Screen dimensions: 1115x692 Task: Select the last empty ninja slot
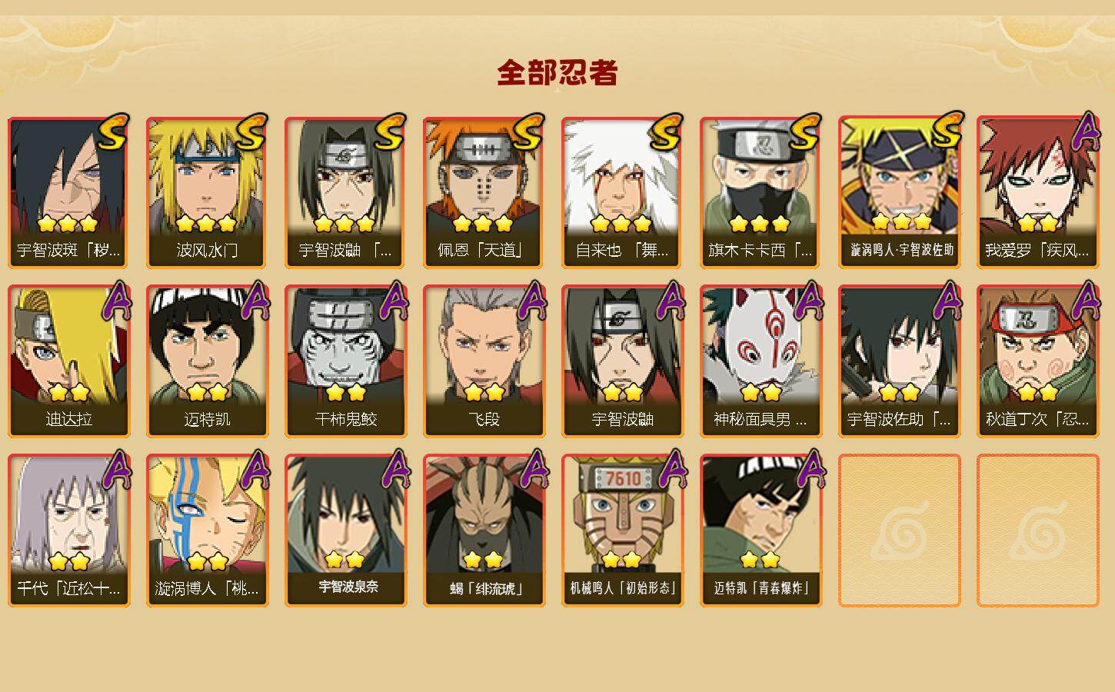click(x=1038, y=531)
